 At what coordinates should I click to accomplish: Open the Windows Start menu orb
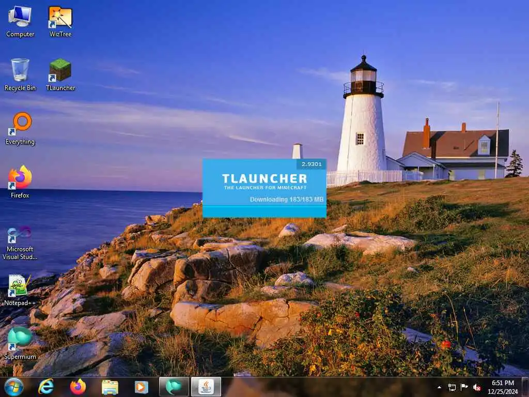click(x=13, y=387)
